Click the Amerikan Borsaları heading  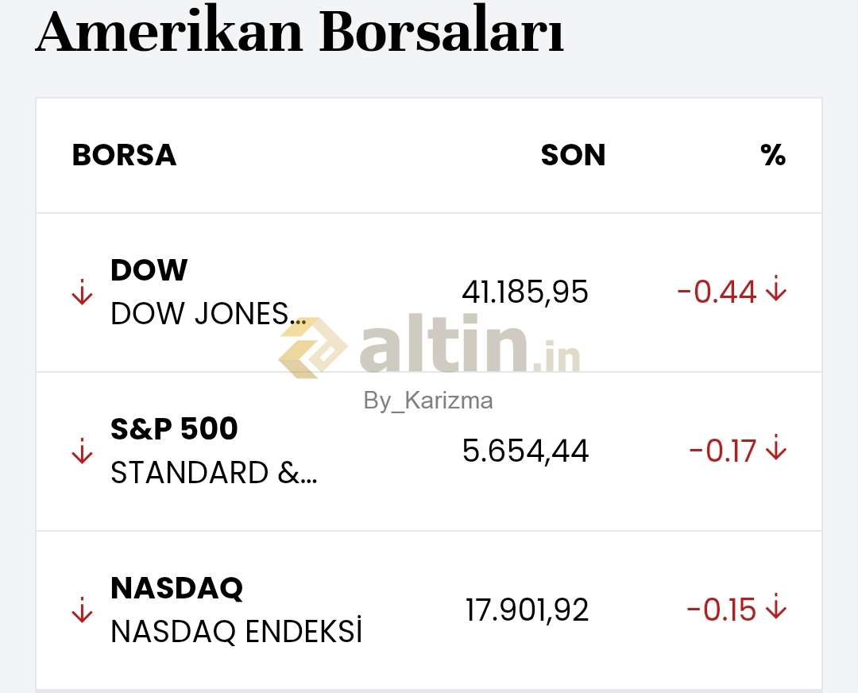[300, 31]
